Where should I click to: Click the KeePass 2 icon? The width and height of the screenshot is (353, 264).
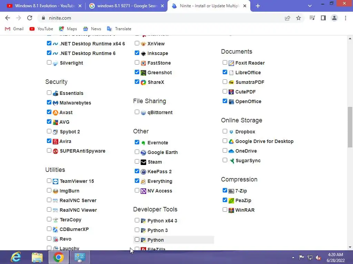143,172
